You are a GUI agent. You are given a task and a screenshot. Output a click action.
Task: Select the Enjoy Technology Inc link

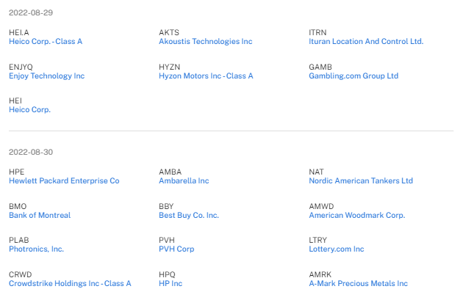pos(46,76)
